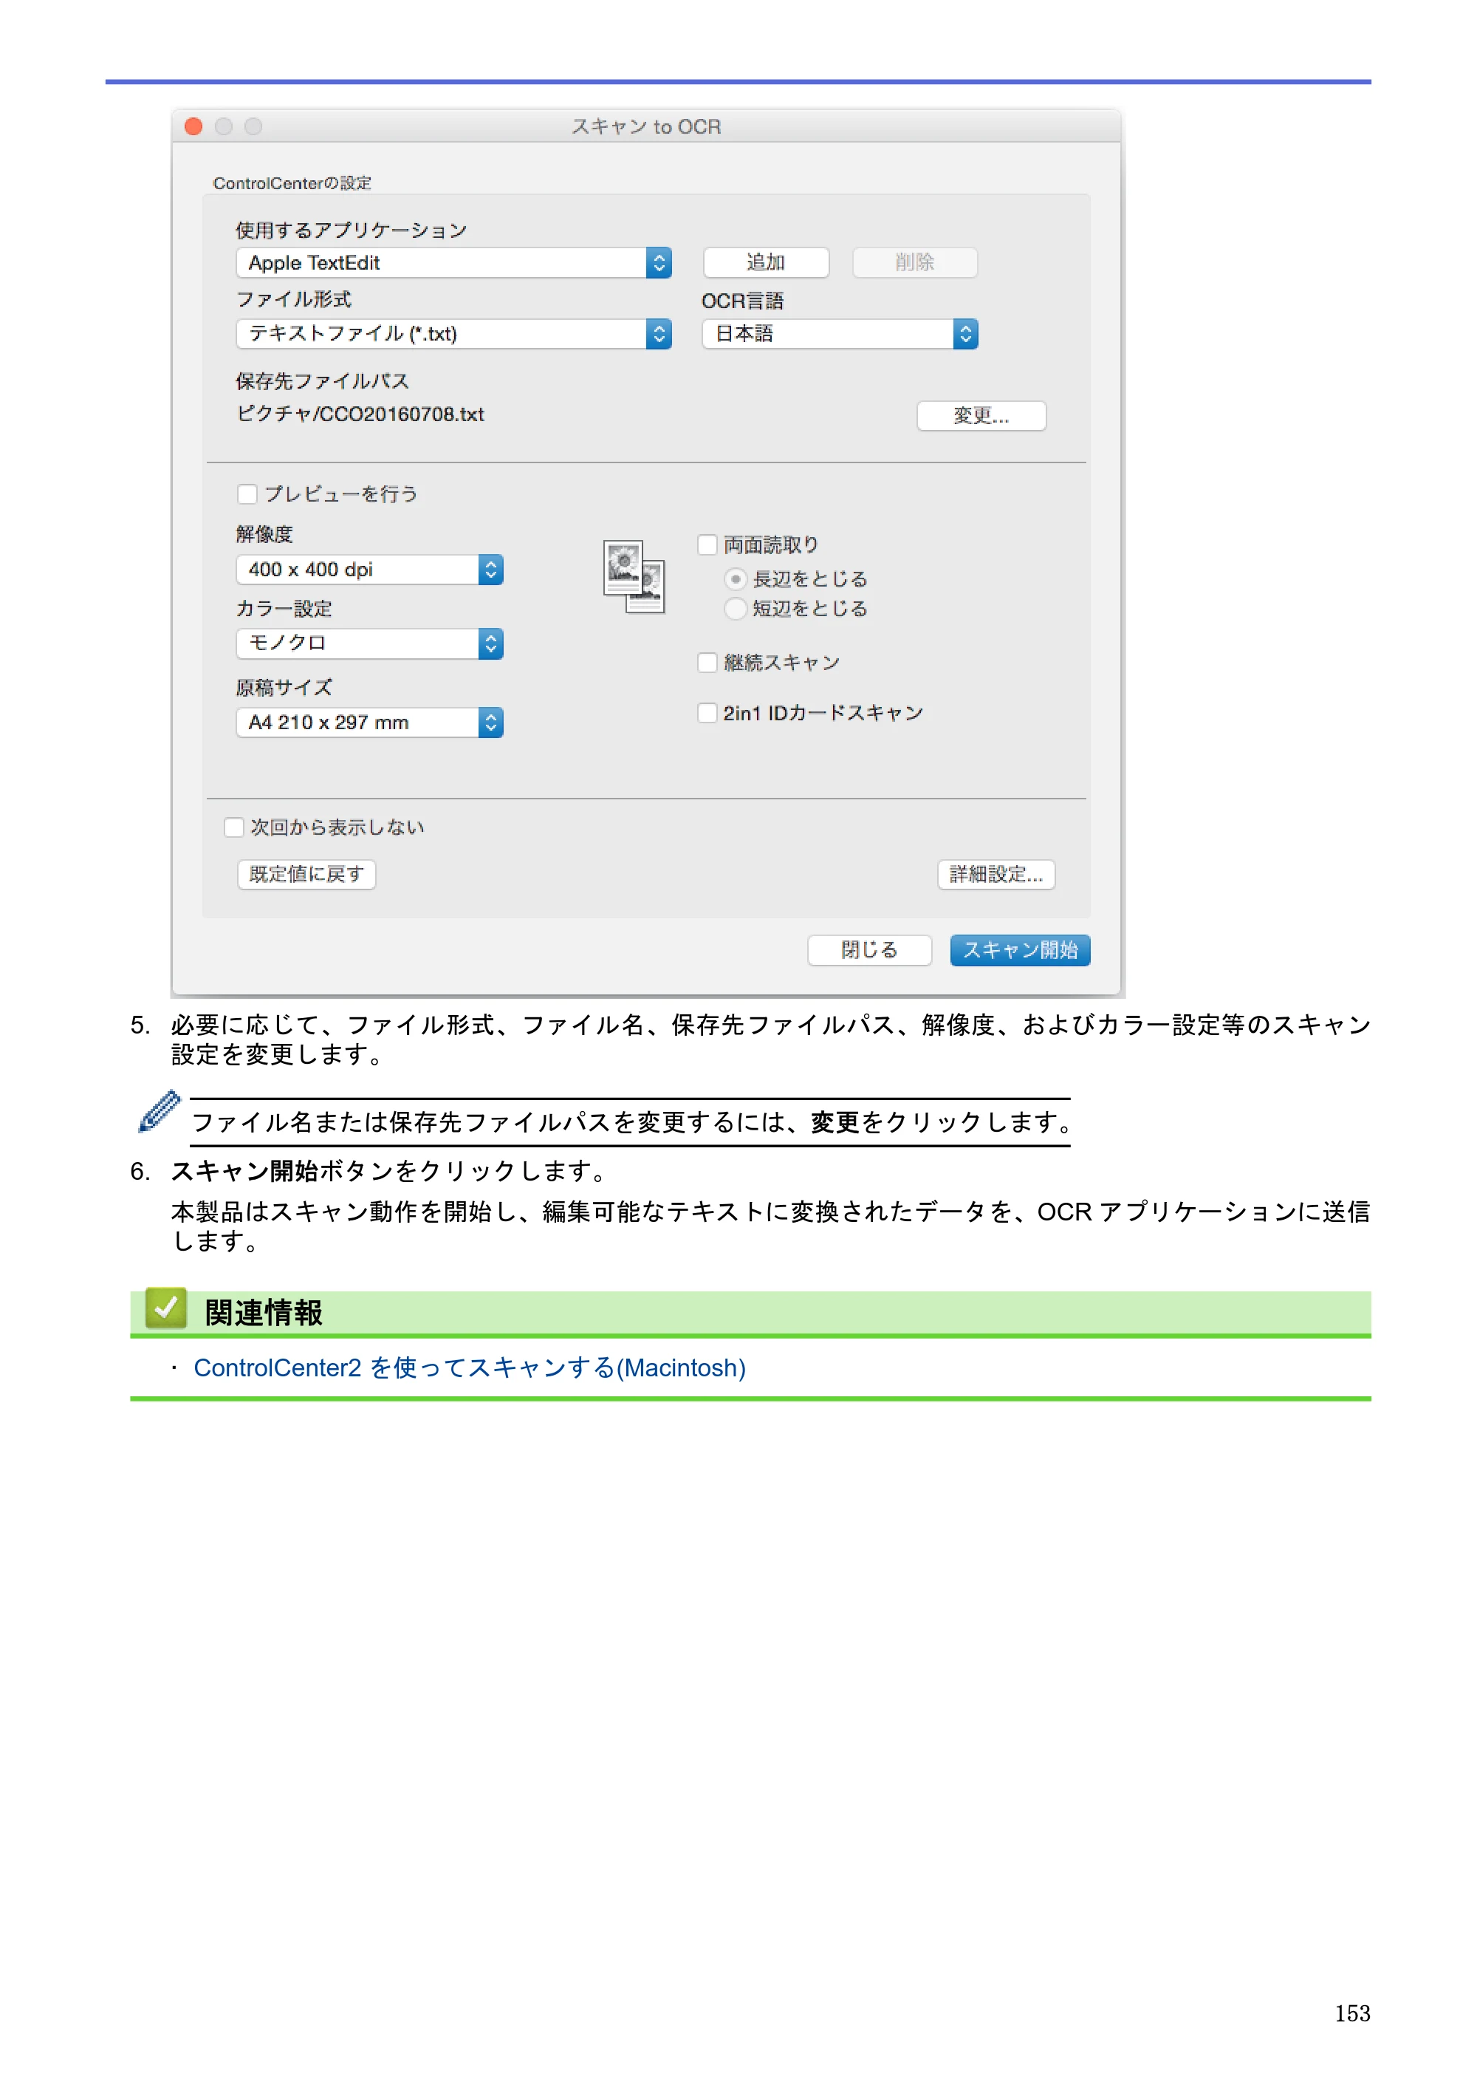Enable the 両面読取り checkbox
The width and height of the screenshot is (1477, 2090).
pyautogui.click(x=707, y=544)
